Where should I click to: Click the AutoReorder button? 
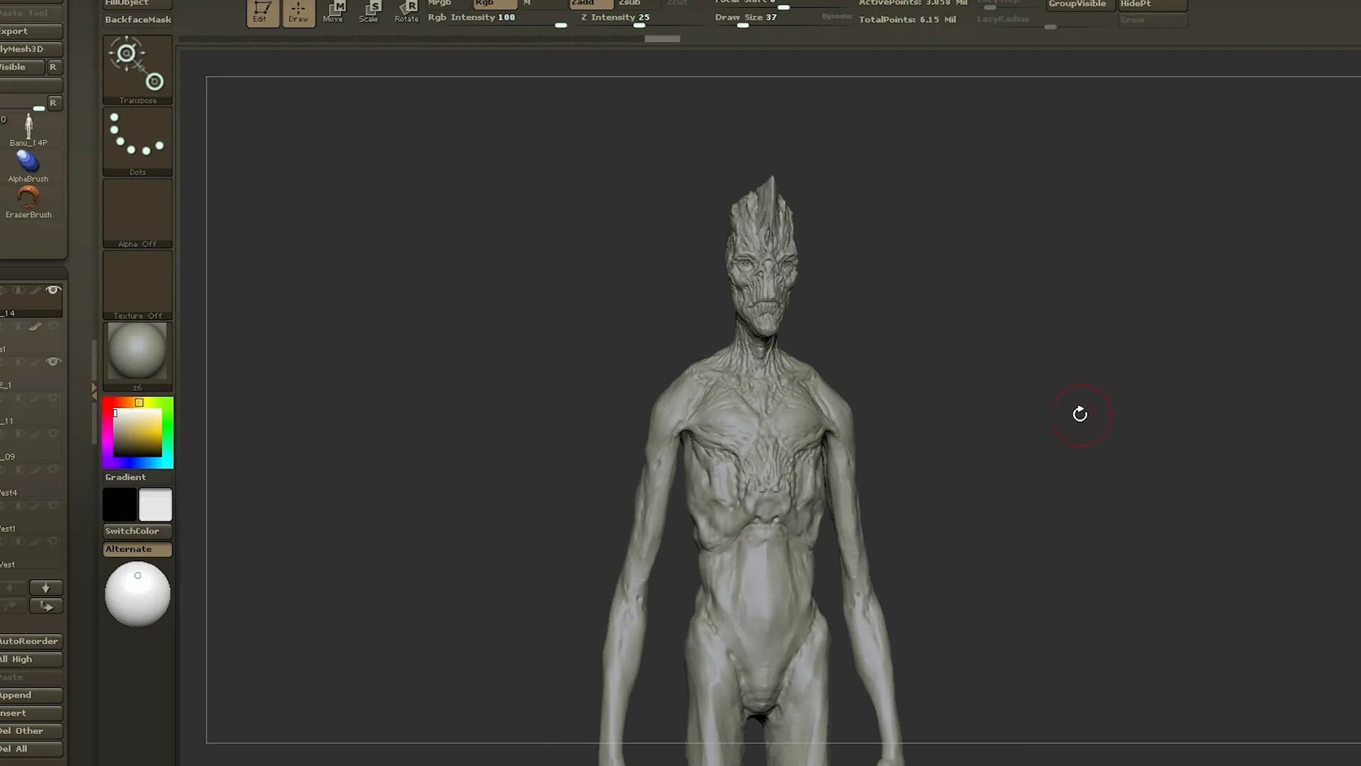pyautogui.click(x=31, y=641)
